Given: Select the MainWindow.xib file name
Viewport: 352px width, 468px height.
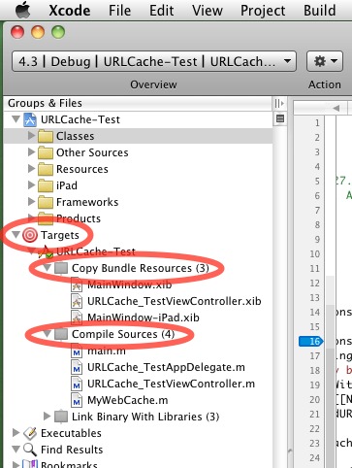Looking at the screenshot, I should tap(130, 284).
